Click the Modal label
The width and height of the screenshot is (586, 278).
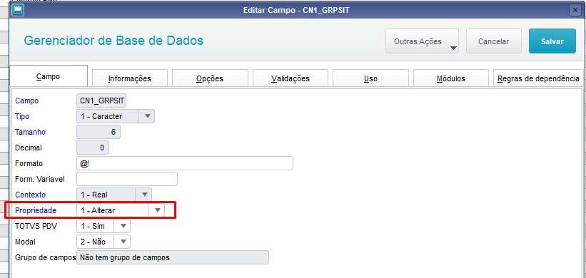(x=25, y=242)
